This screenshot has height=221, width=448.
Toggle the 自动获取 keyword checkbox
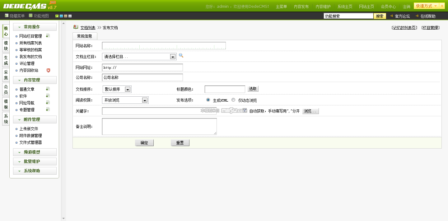(245, 110)
